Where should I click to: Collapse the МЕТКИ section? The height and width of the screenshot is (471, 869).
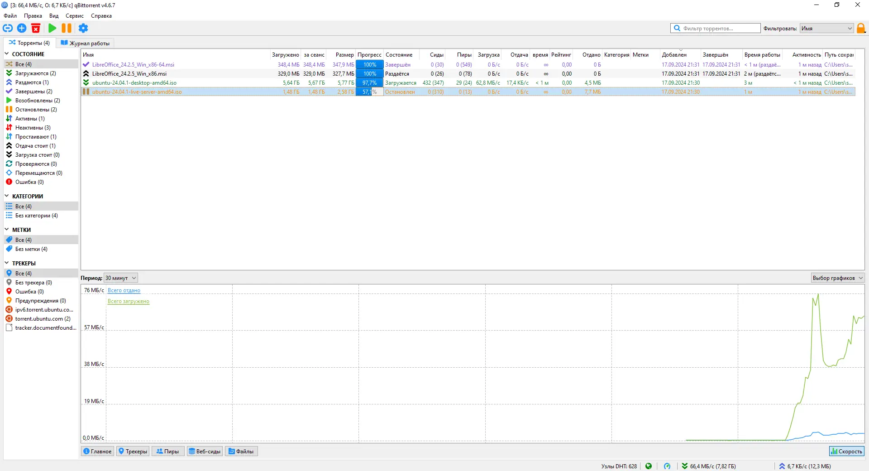(7, 230)
